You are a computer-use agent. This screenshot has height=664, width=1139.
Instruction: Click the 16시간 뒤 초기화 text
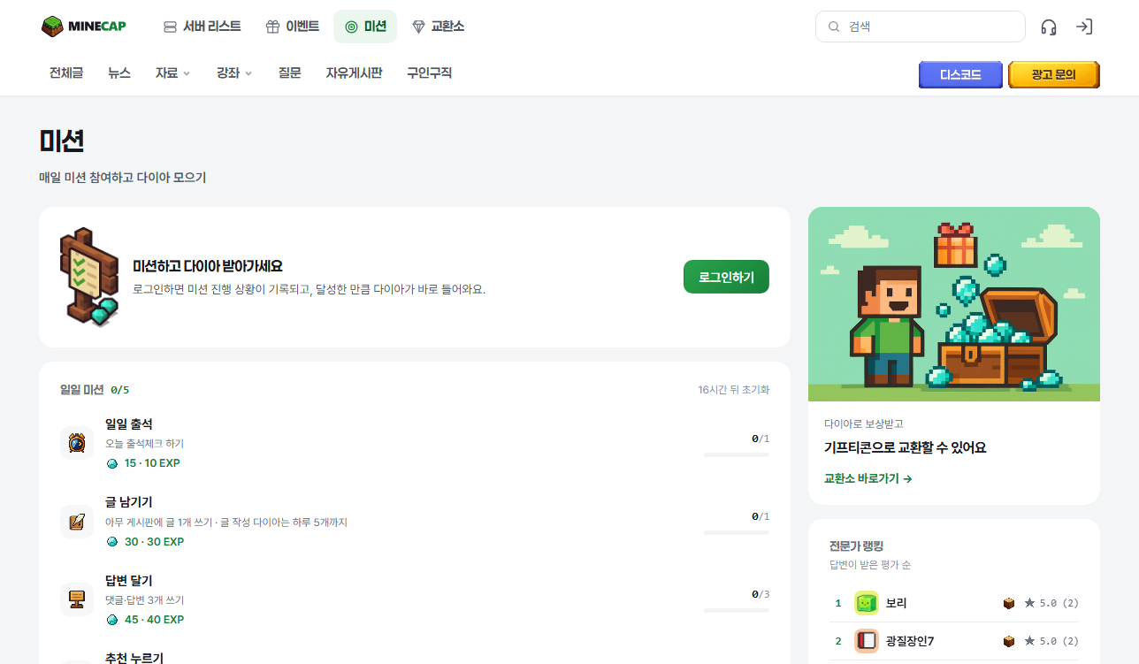pyautogui.click(x=733, y=390)
